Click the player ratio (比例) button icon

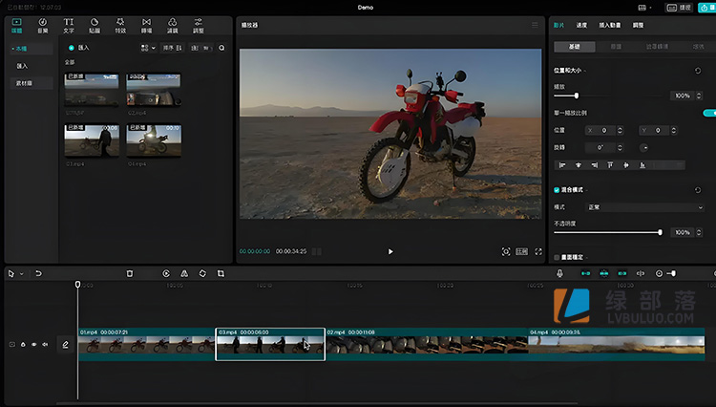click(522, 251)
